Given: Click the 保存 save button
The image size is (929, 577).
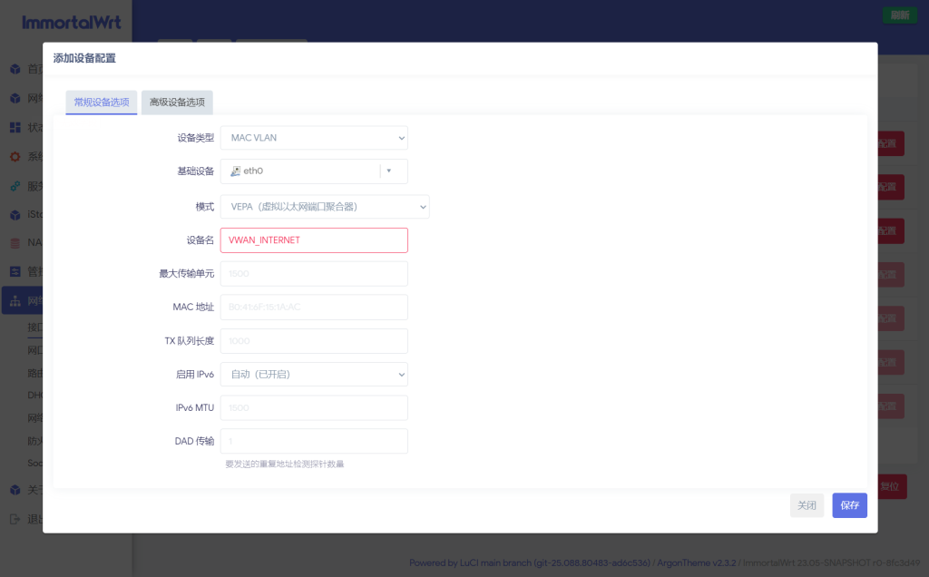Looking at the screenshot, I should click(849, 505).
